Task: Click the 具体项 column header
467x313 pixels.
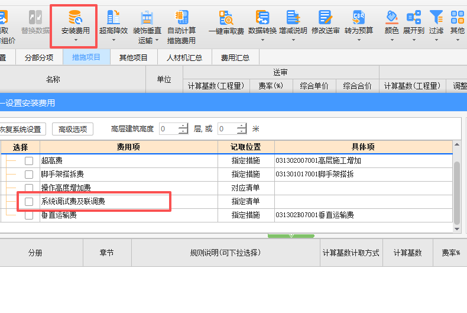Action: [364, 147]
